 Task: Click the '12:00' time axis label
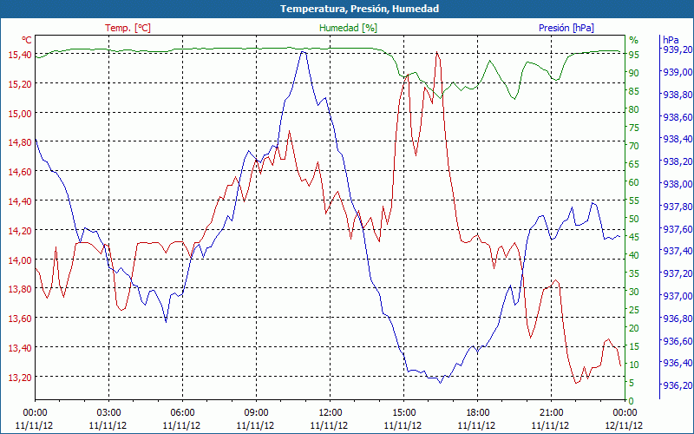point(331,413)
